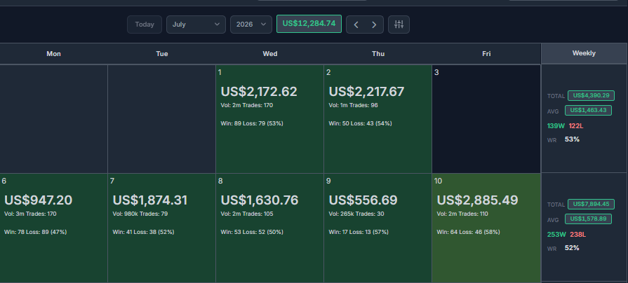Click the 53% weekly win rate
This screenshot has width=628, height=283.
(572, 139)
